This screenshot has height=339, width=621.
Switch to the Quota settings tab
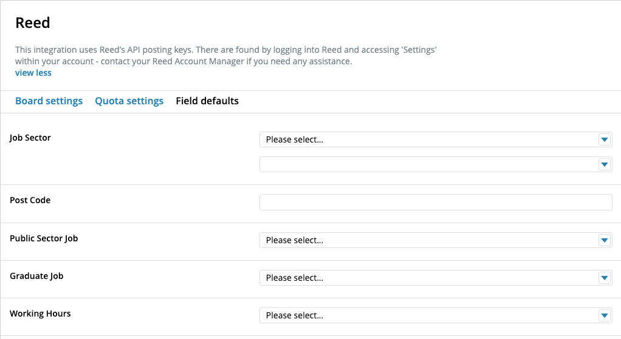(129, 101)
